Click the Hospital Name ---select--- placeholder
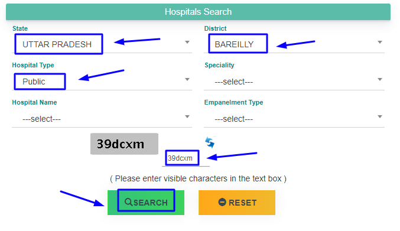The width and height of the screenshot is (400, 231). [x=41, y=119]
